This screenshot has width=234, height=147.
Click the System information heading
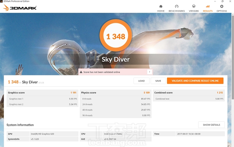point(20,125)
